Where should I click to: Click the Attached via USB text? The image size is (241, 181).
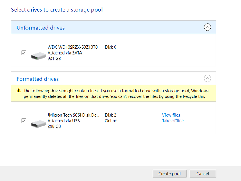click(x=64, y=121)
